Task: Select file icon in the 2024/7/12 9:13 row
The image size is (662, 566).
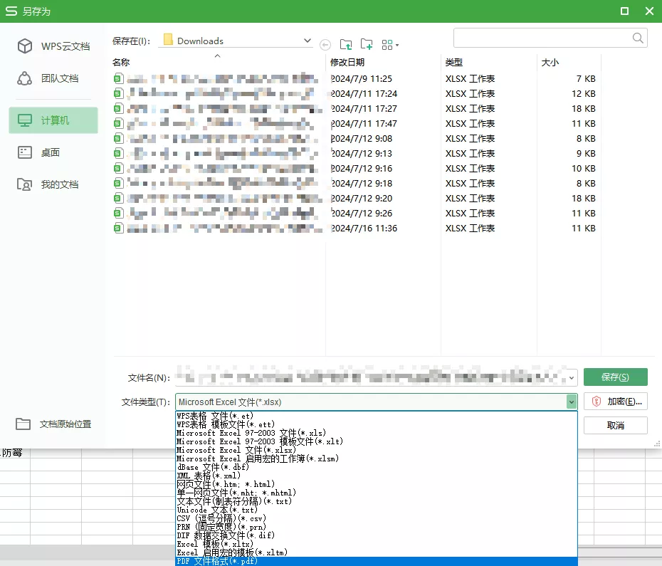Action: pos(118,153)
